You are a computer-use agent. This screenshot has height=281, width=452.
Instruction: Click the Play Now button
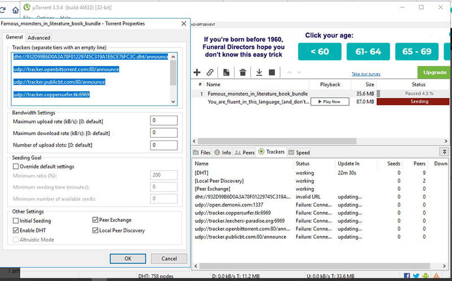click(x=330, y=102)
